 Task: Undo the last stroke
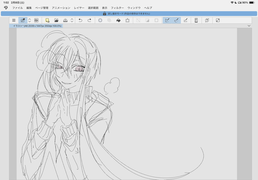point(80,20)
